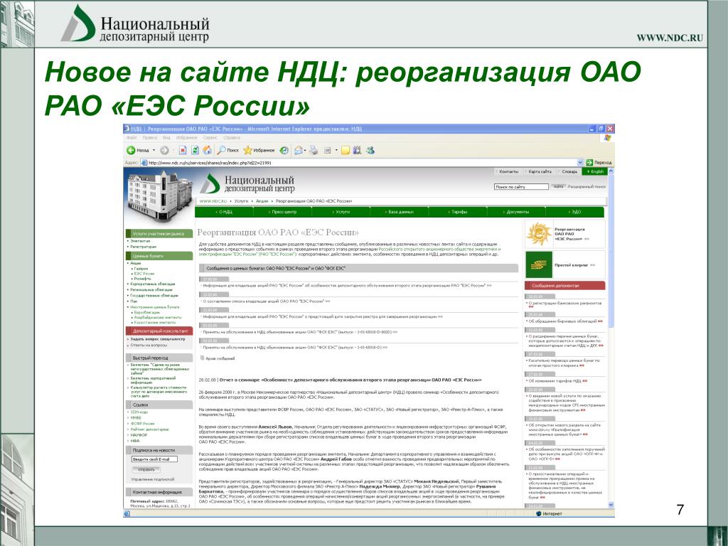Screen dimensions: 728x546
Task: Click the РАО ЕЭС sun logo thumbnail
Action: [x=539, y=233]
